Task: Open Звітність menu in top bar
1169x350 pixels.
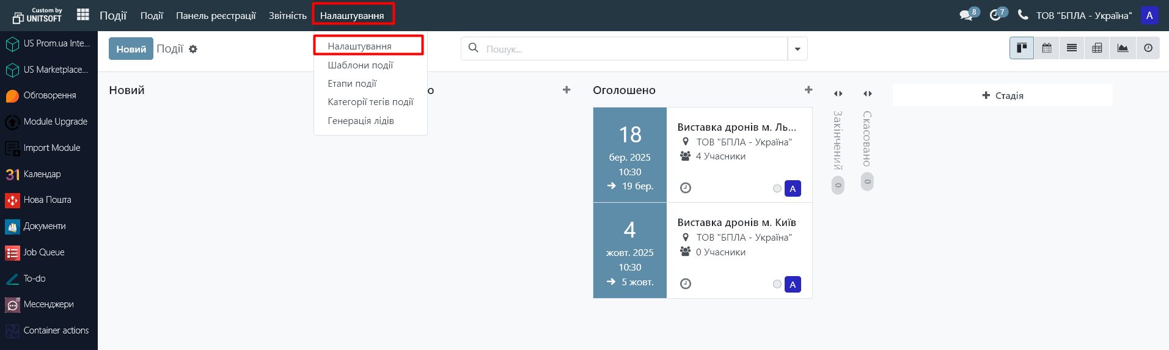Action: pyautogui.click(x=288, y=15)
